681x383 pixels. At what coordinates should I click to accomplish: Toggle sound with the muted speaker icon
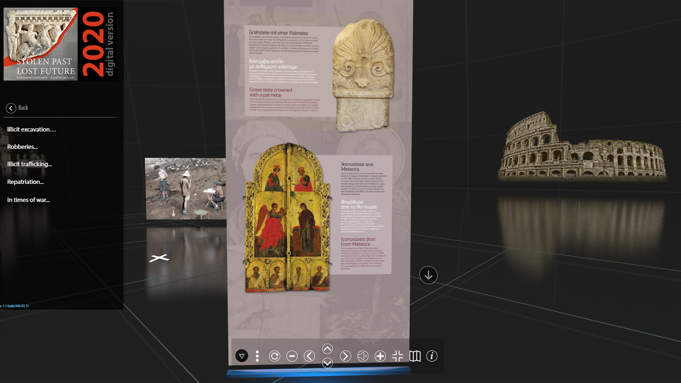363,356
